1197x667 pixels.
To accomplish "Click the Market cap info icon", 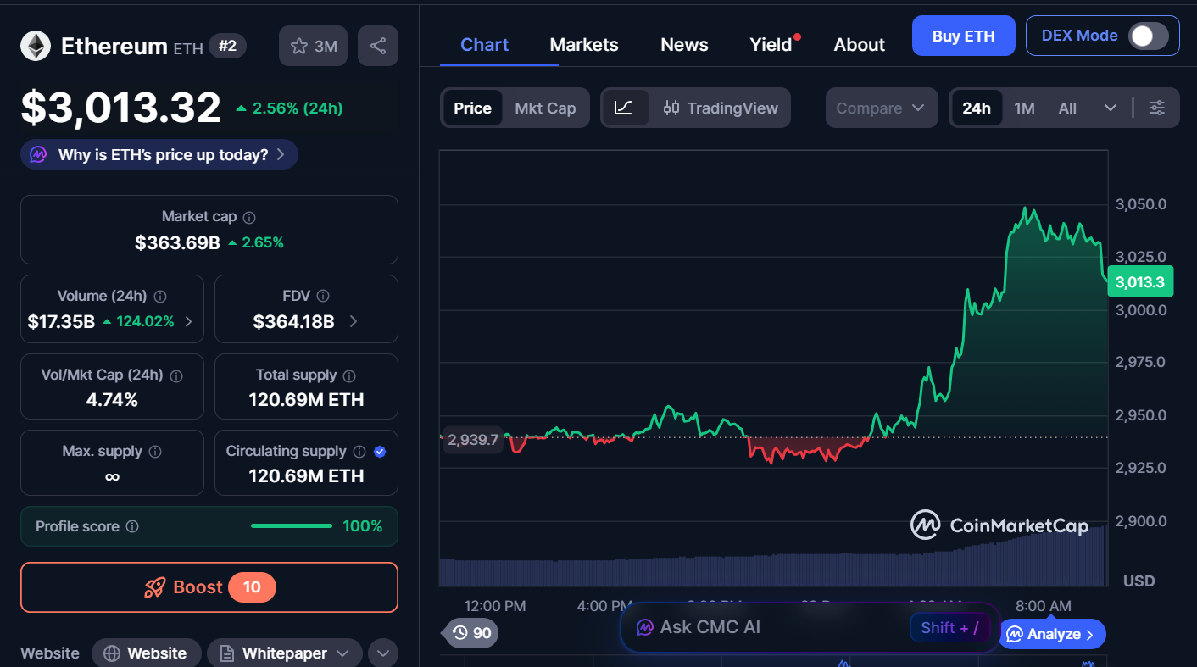I will pyautogui.click(x=247, y=216).
